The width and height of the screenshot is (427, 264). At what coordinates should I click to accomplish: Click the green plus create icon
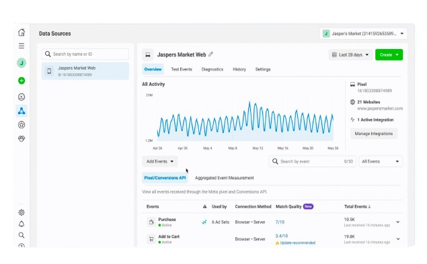pos(22,81)
